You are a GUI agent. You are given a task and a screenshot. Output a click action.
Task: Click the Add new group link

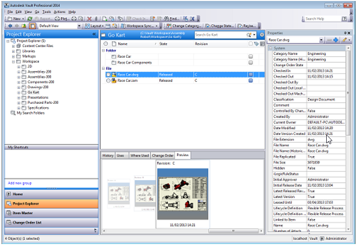pyautogui.click(x=20, y=183)
